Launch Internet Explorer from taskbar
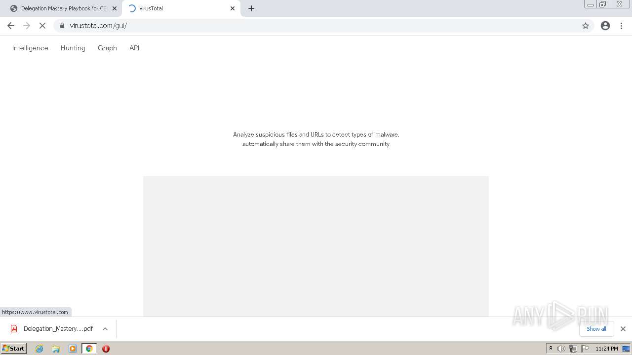The height and width of the screenshot is (355, 632). pos(39,349)
